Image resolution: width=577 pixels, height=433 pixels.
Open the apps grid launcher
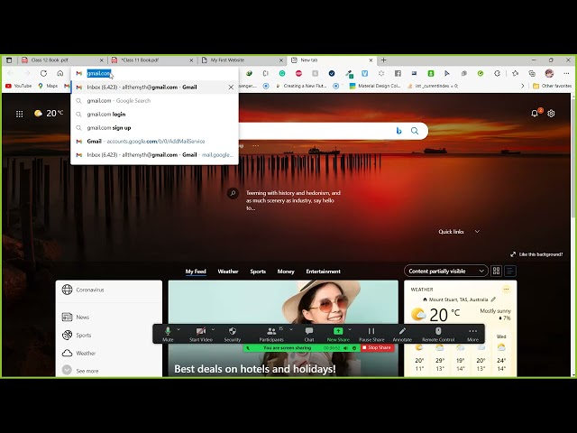pyautogui.click(x=20, y=114)
